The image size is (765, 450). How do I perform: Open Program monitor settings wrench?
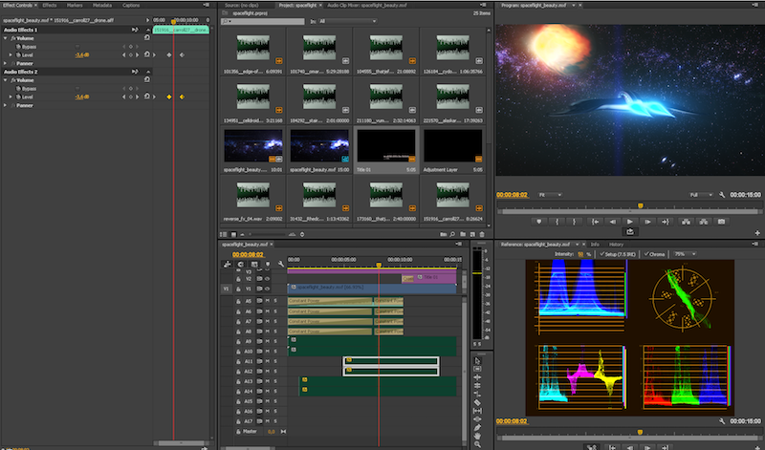pos(722,195)
